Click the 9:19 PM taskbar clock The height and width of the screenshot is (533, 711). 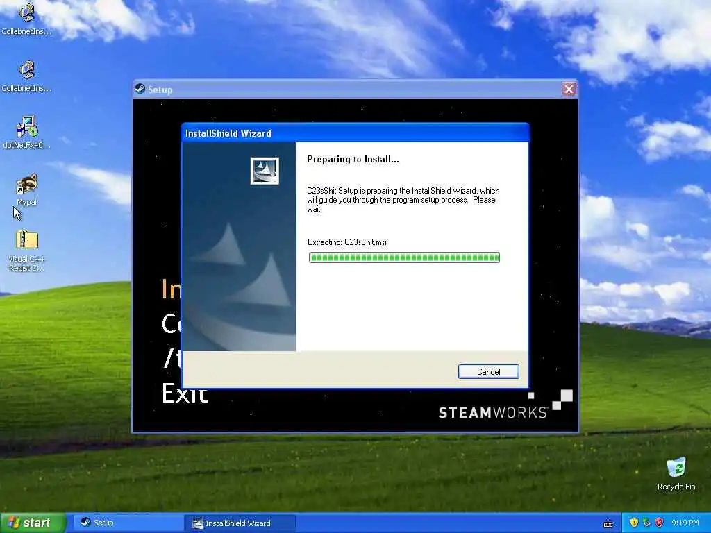pos(685,523)
